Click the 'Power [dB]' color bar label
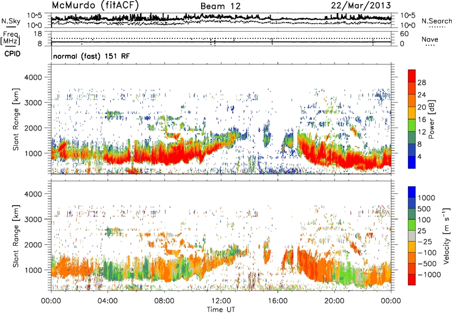The width and height of the screenshot is (452, 313). [432, 119]
